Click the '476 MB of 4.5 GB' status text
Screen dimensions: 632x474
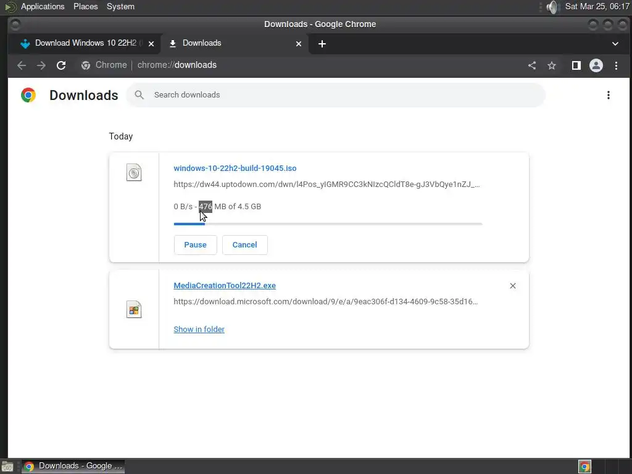[x=230, y=206]
